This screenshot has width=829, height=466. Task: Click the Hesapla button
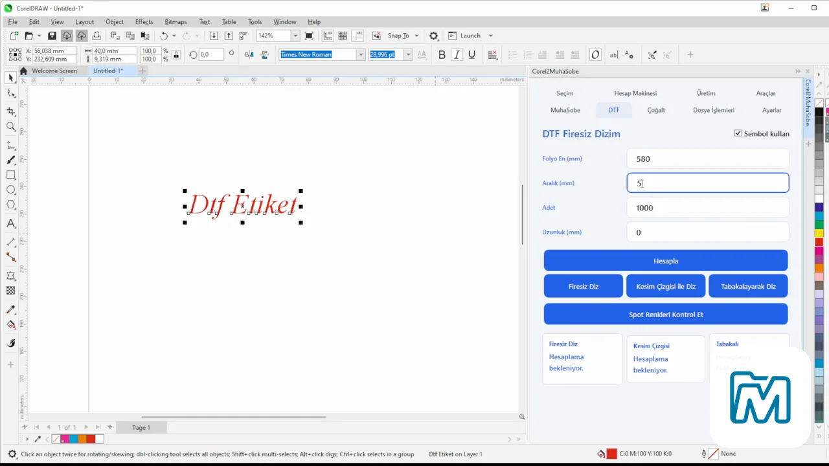[666, 261]
